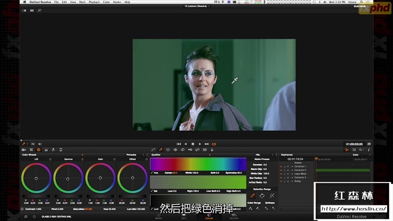Open the Data Burn-in drop icon

pos(212,150)
